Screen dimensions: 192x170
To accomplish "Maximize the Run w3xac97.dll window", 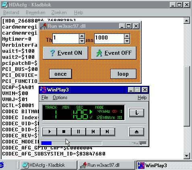I will click(128, 26).
